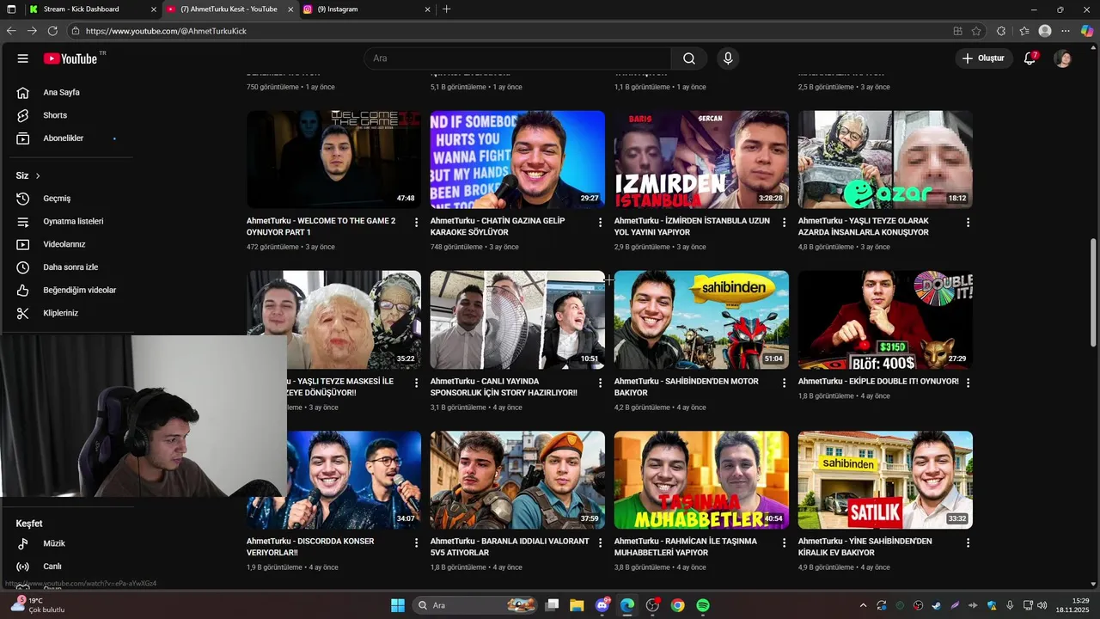Open options for YAŞLI TEYZE OLARAK AZARDA video

[x=968, y=223]
